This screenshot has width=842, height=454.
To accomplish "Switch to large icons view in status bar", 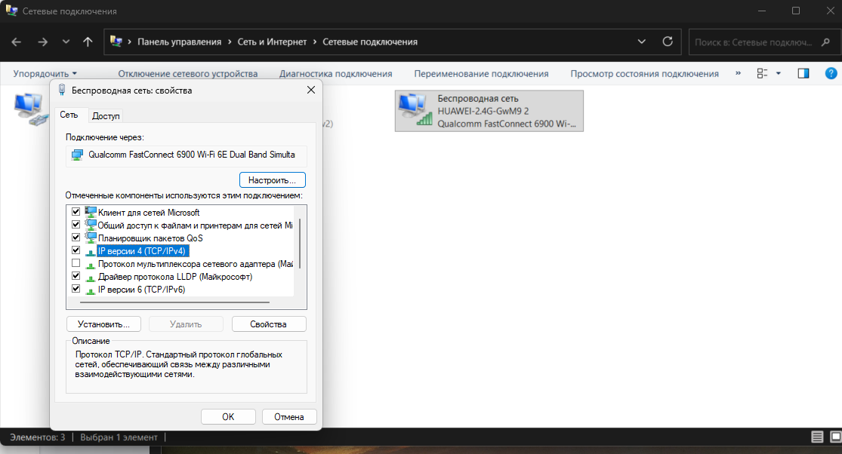I will point(835,437).
